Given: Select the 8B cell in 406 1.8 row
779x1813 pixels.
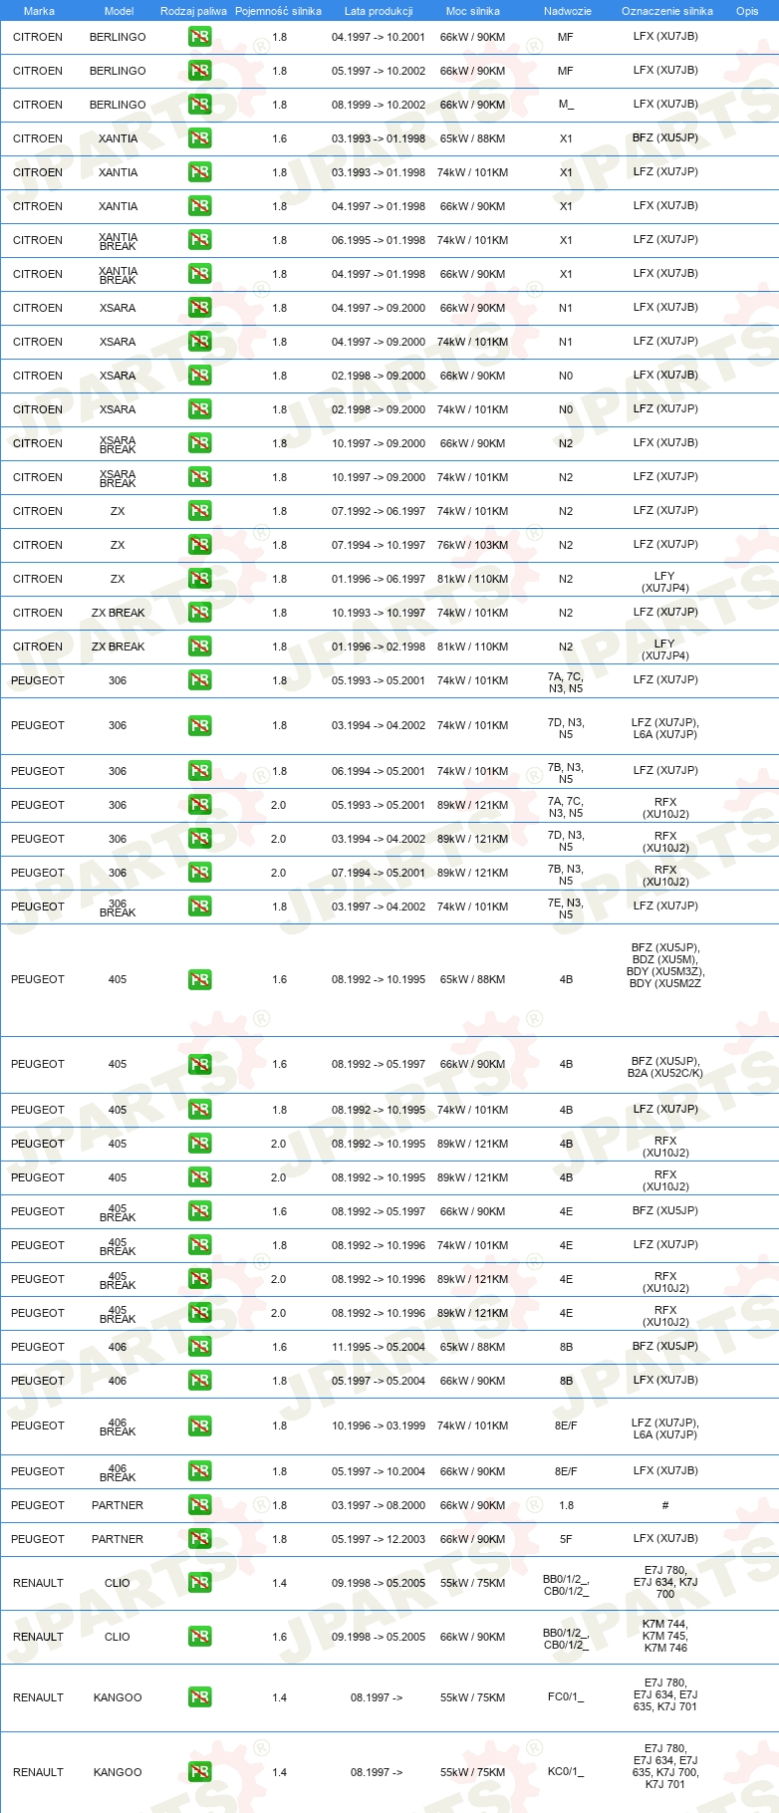Looking at the screenshot, I should coord(566,1381).
